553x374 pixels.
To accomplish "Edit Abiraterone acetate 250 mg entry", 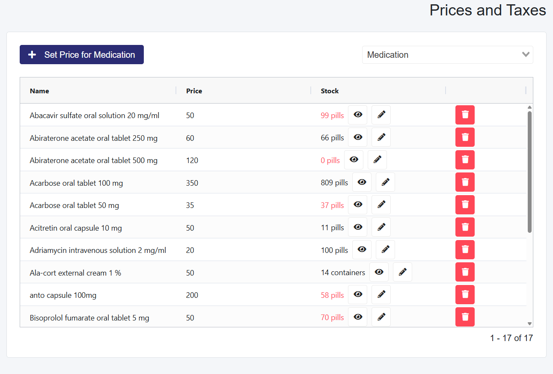I will tap(381, 137).
